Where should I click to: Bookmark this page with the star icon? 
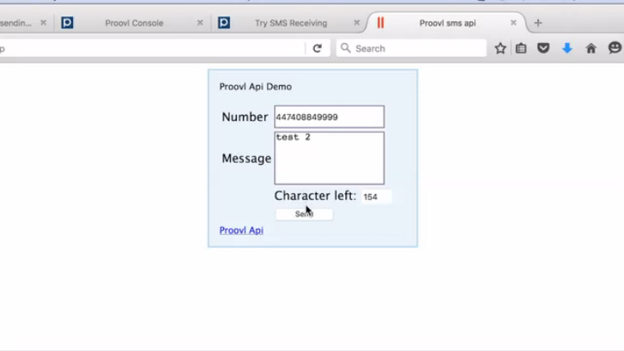point(500,49)
